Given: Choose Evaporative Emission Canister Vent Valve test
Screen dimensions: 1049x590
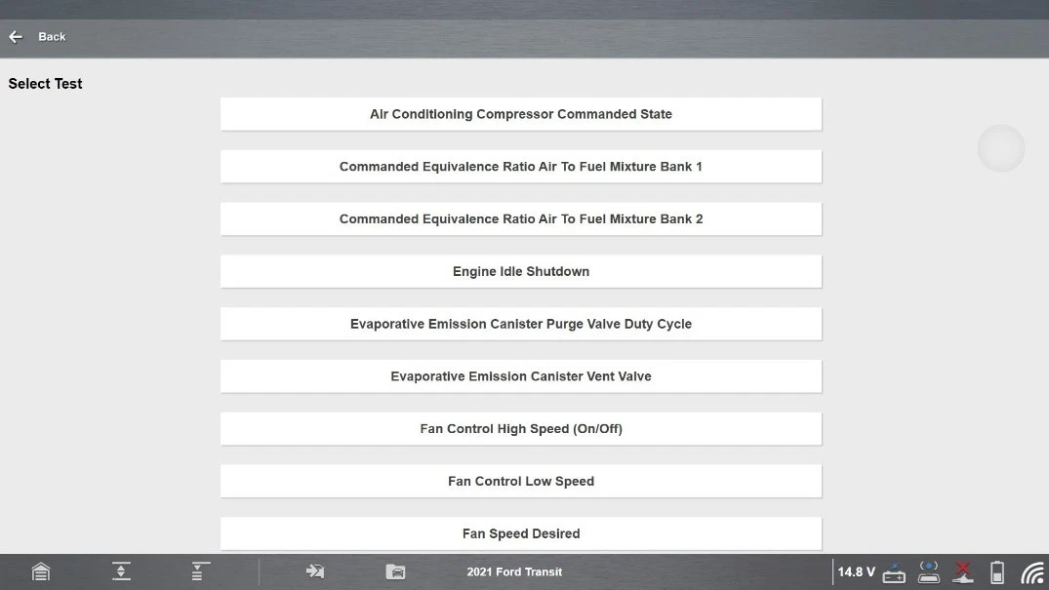Looking at the screenshot, I should (x=521, y=376).
